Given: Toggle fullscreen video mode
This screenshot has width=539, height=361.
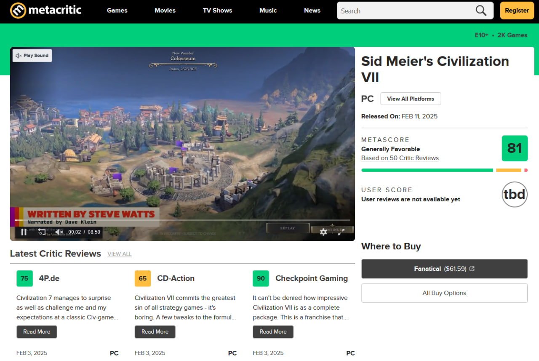Looking at the screenshot, I should pos(341,232).
